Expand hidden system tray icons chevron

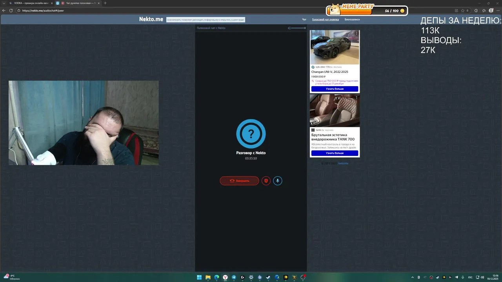coord(412,277)
